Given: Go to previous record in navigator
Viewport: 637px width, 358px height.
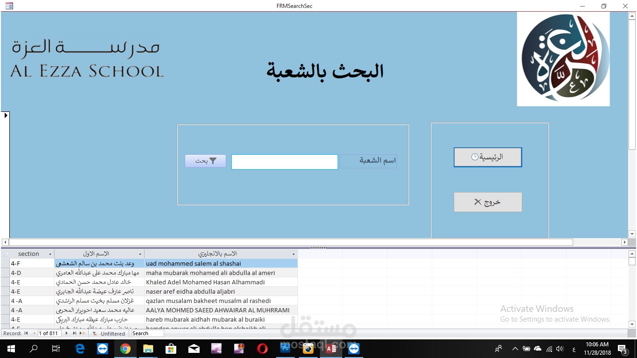Looking at the screenshot, I should pyautogui.click(x=34, y=333).
